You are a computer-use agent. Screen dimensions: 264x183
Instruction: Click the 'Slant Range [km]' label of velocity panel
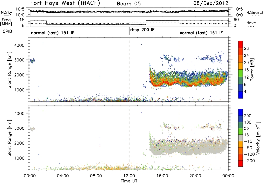click(9, 138)
